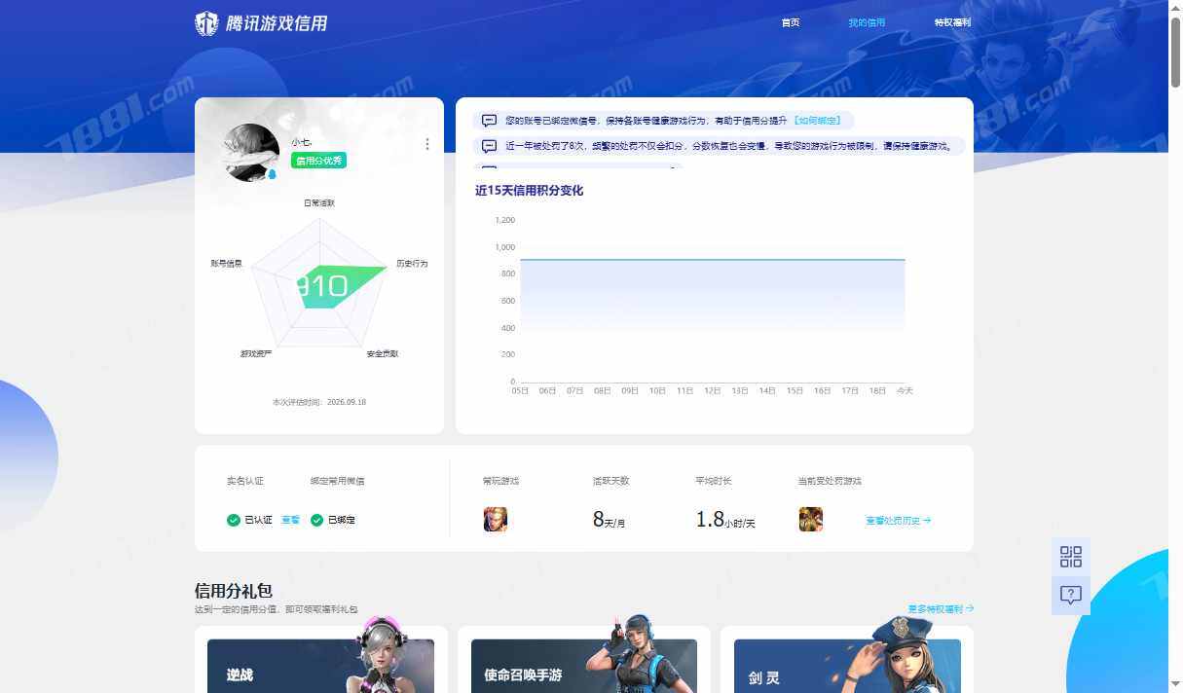The height and width of the screenshot is (693, 1183).
Task: Click the 安全贡献 radar label
Action: [383, 353]
